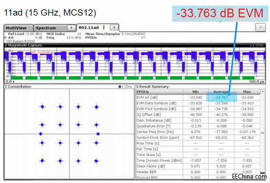This screenshot has width=270, height=183.
Task: Close the Spectrum tab with its x
Action: coord(72,28)
